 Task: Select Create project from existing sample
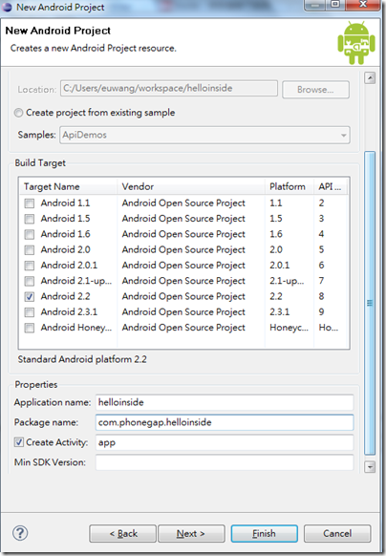18,113
